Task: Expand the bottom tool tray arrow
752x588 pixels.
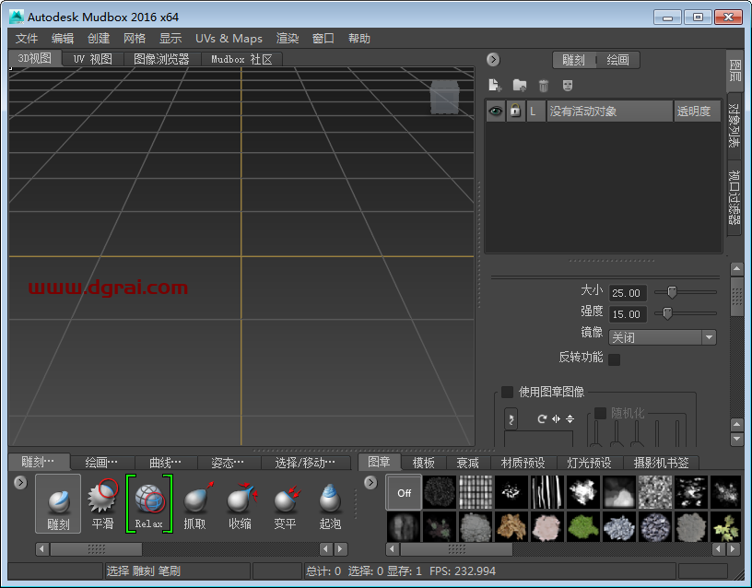Action: coord(19,481)
